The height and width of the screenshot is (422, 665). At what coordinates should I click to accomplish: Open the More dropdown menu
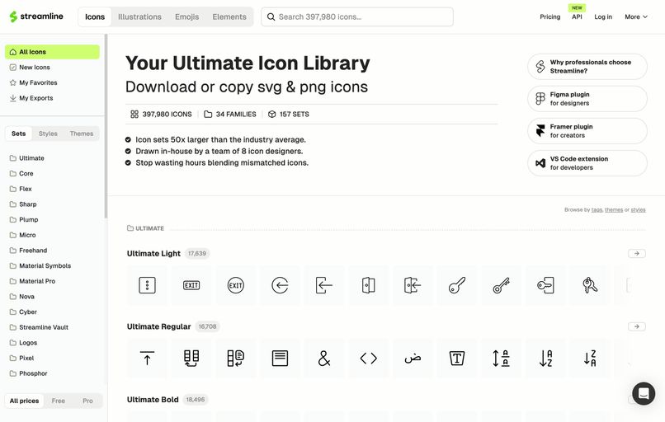click(x=636, y=16)
